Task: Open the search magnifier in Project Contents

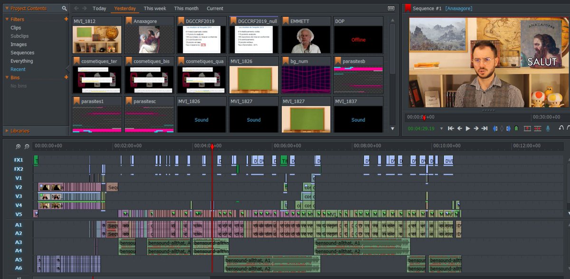Action: [x=64, y=9]
